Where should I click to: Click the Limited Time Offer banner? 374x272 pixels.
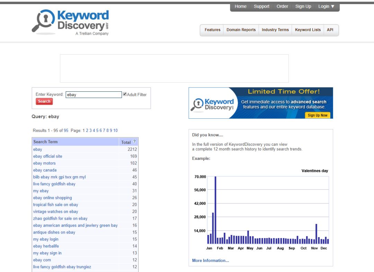[260, 103]
